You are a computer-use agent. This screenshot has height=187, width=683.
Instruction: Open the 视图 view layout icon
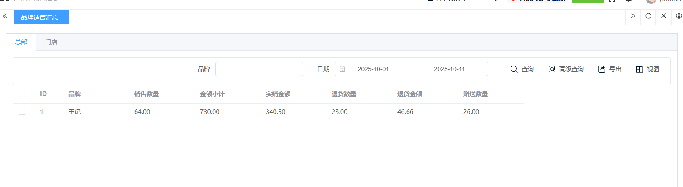640,69
